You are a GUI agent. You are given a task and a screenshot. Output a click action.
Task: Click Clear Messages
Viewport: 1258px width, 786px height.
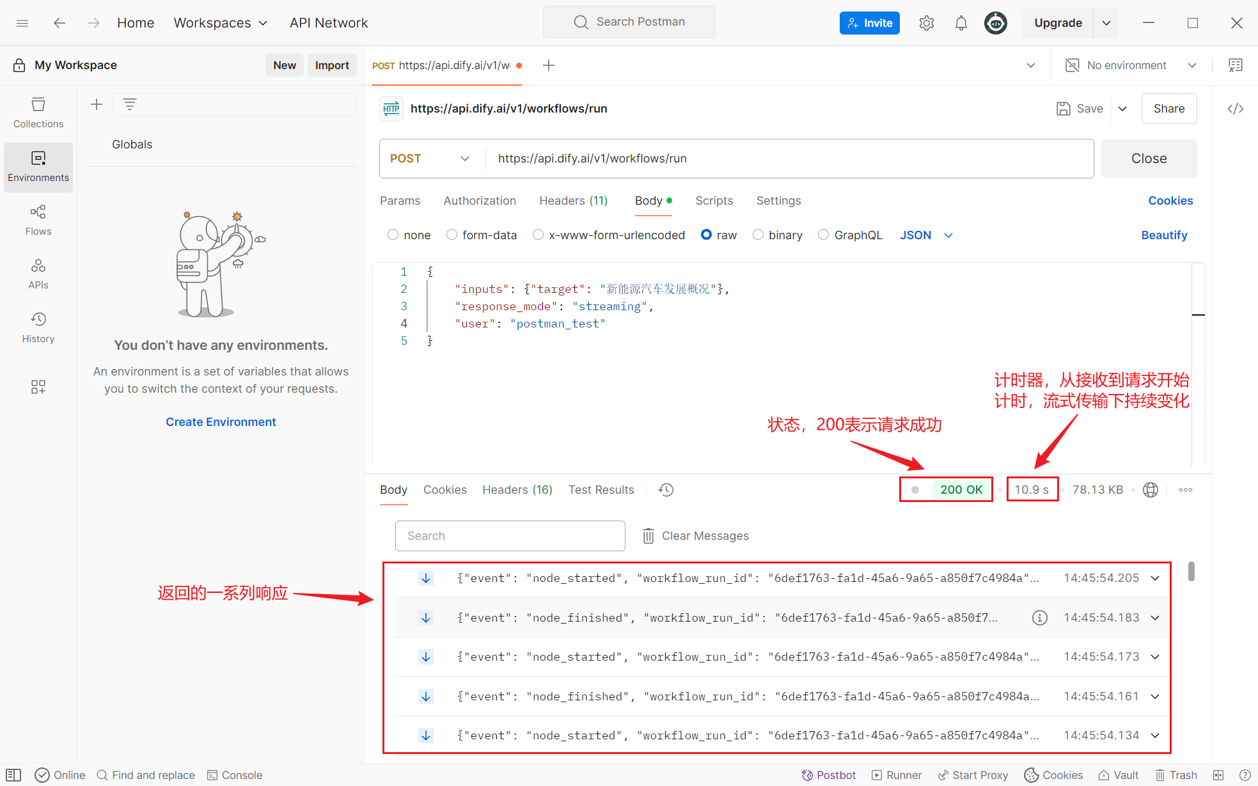point(695,536)
